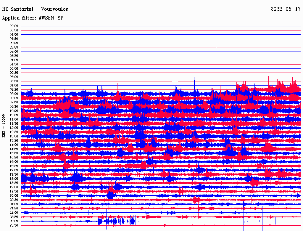303x231 pixels.
Task: Click the 15:30 time label
Action: (14, 158)
